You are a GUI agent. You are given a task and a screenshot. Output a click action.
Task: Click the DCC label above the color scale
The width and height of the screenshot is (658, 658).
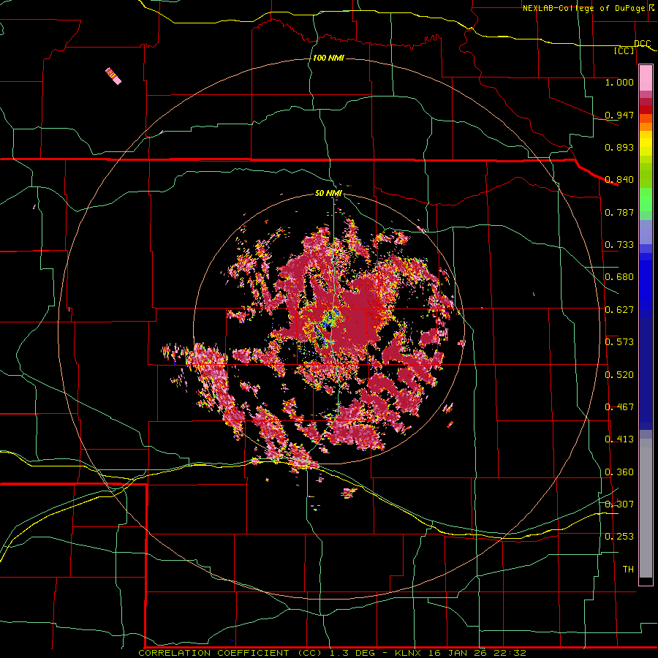point(642,44)
